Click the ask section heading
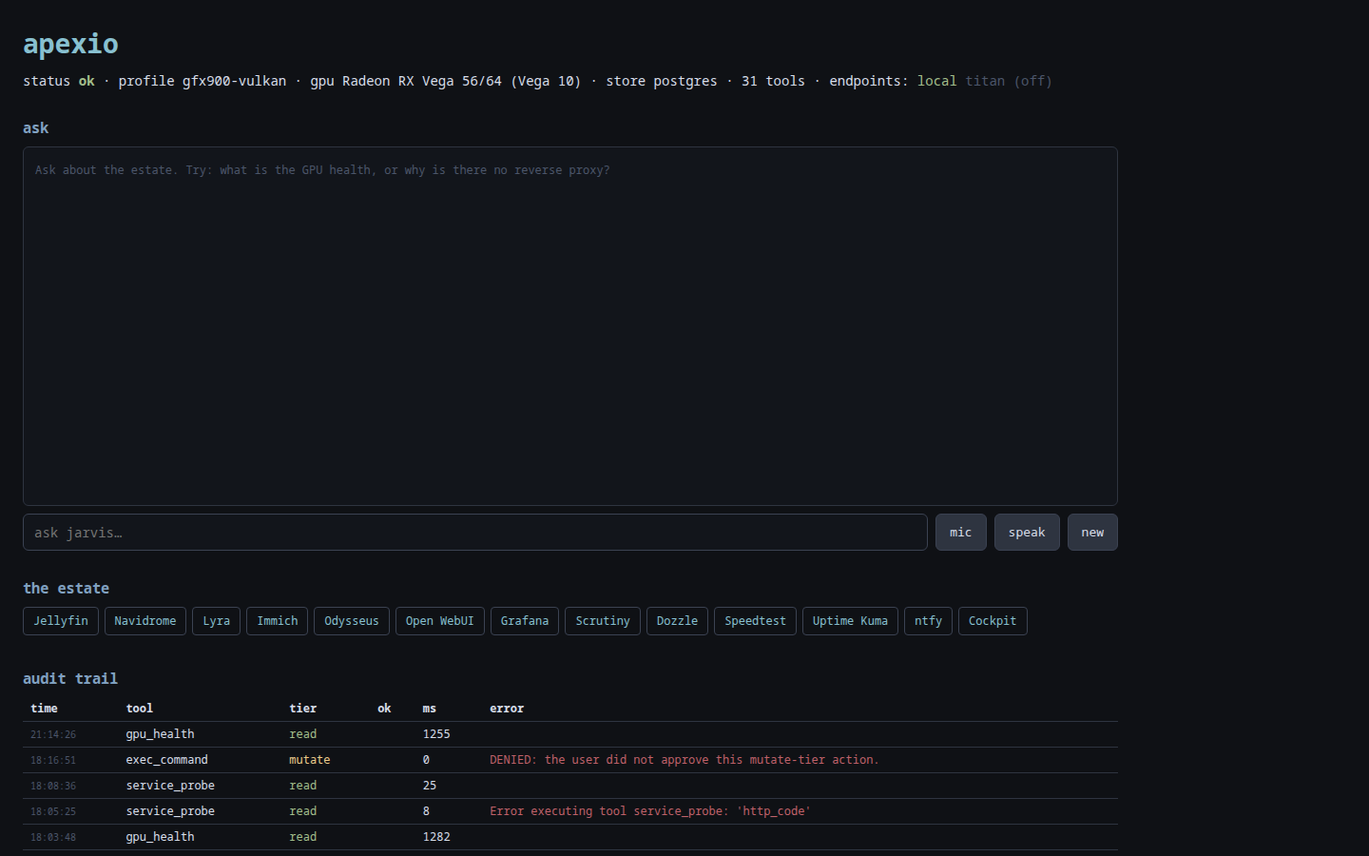Image resolution: width=1369 pixels, height=856 pixels. coord(36,128)
